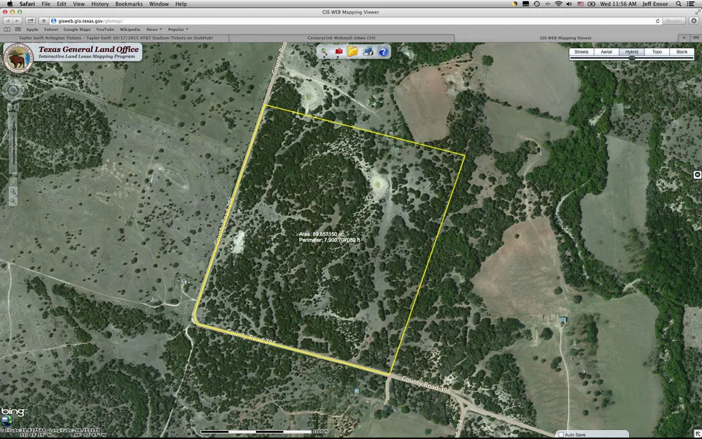702x439 pixels.
Task: Expand the News bookmarks dropdown
Action: click(154, 29)
